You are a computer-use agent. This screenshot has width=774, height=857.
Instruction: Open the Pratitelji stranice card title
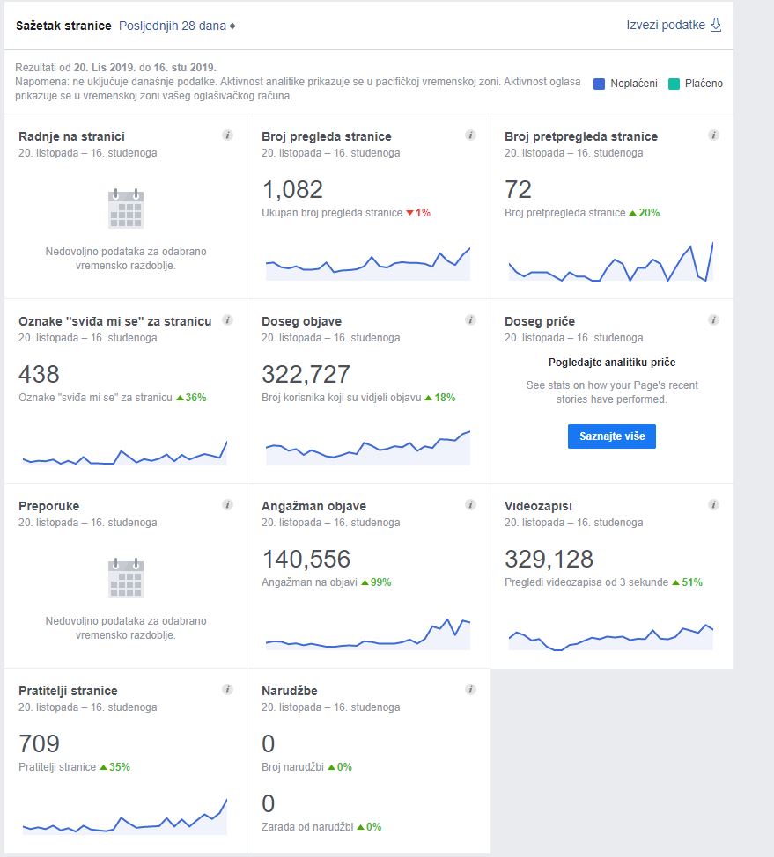tap(68, 691)
